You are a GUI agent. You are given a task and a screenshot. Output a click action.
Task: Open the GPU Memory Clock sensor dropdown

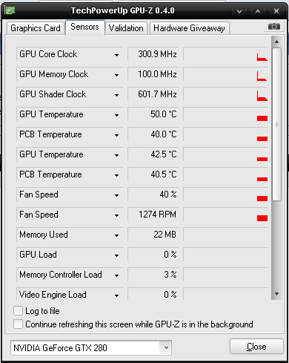[116, 75]
